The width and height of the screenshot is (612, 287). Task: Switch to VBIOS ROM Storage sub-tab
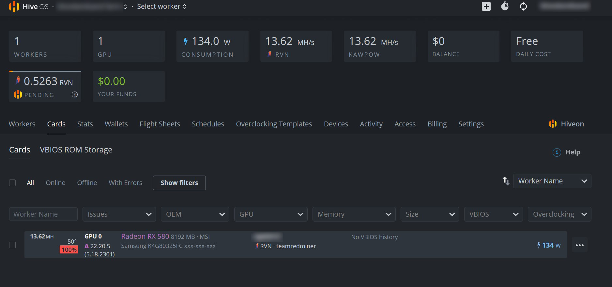point(76,150)
